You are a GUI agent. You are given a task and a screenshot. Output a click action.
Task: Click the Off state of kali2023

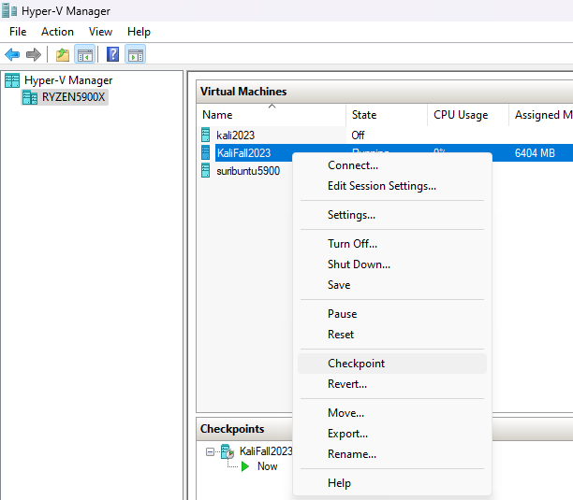tap(358, 136)
